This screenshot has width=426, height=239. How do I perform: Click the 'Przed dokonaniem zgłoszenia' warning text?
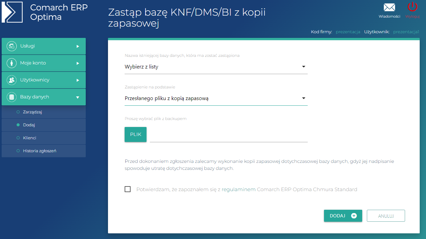coord(259,165)
